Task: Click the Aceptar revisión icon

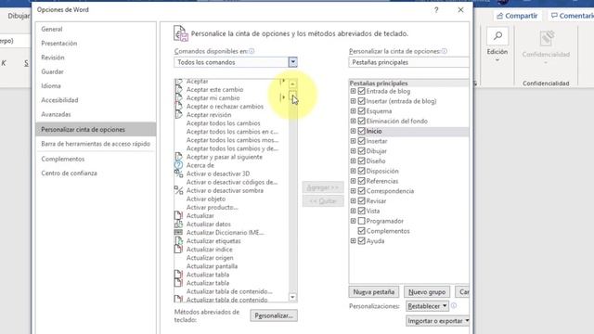Action: [x=178, y=114]
